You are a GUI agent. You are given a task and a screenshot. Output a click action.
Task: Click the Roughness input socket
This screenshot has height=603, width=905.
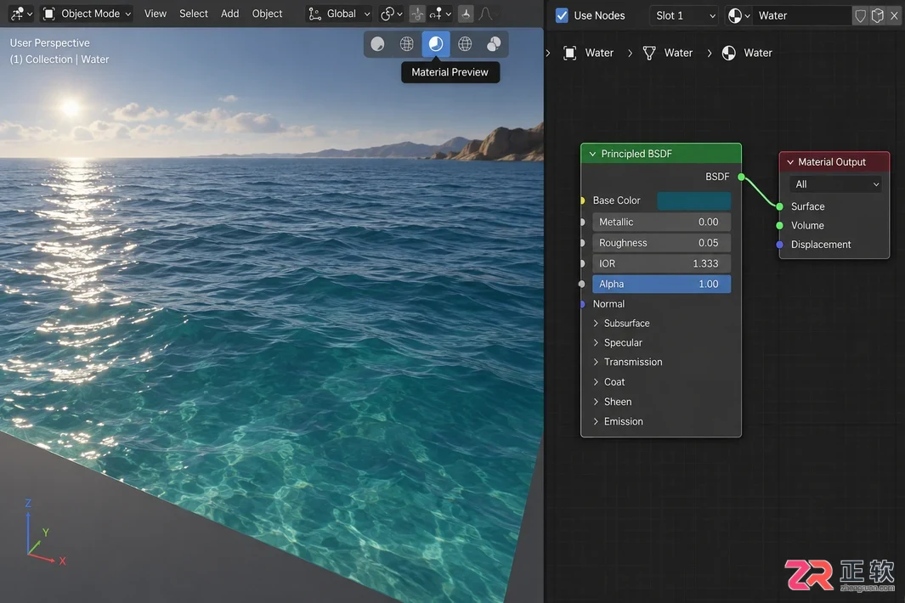click(582, 243)
